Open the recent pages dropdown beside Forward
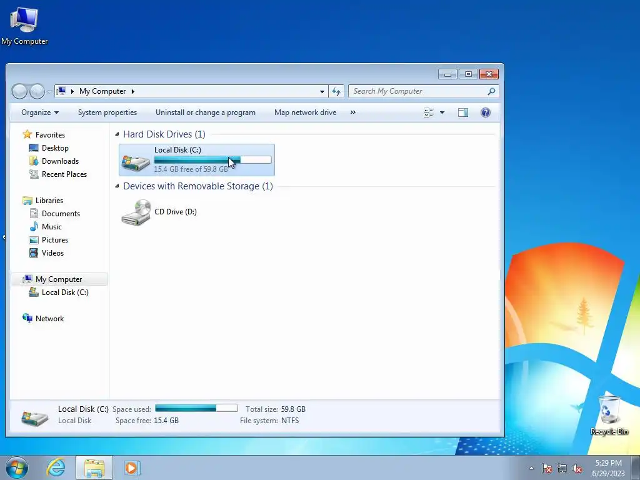The height and width of the screenshot is (480, 640). coord(49,92)
